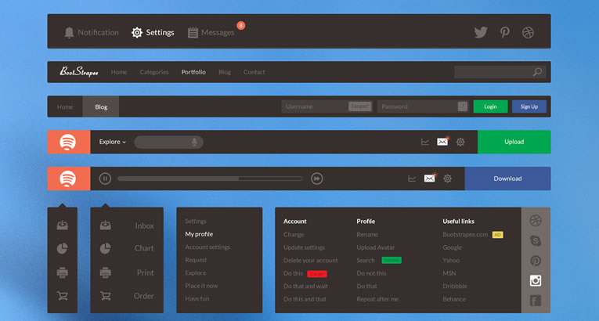Click the gear icon beside the Download button
The width and height of the screenshot is (599, 321).
click(x=447, y=179)
